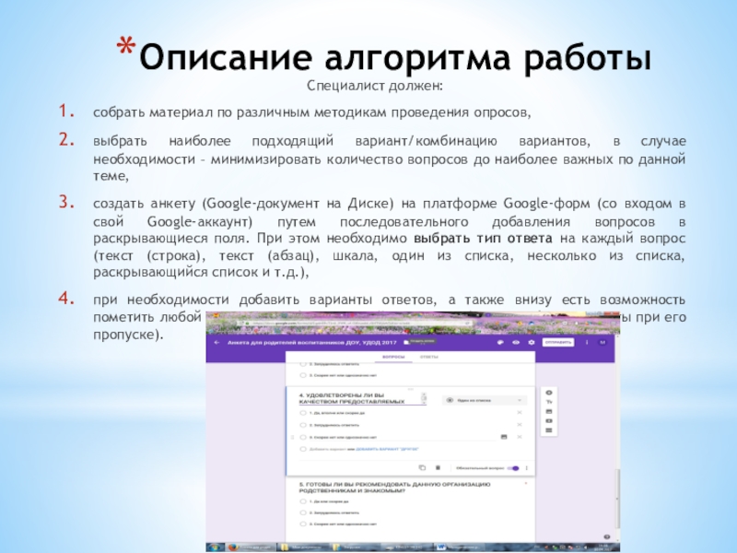The image size is (737, 553).
Task: Select option 2 radio in question 4
Action: pos(303,425)
